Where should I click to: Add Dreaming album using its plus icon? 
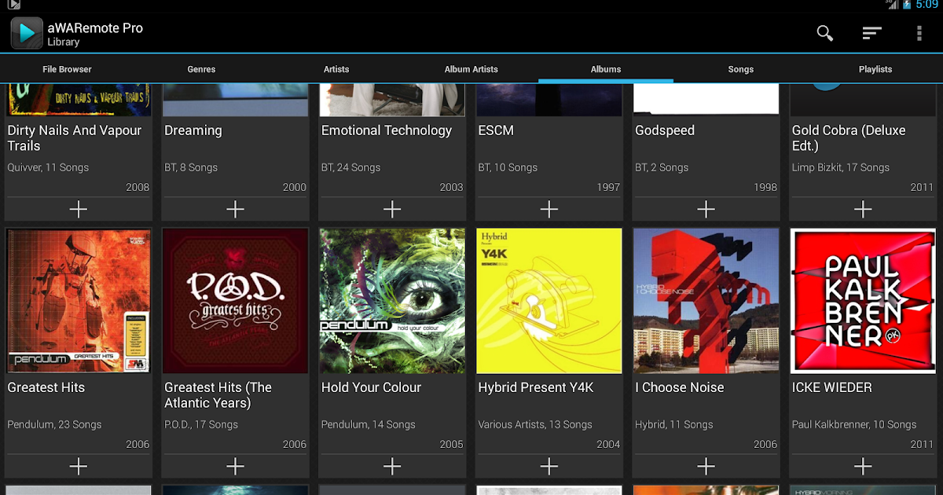[235, 209]
